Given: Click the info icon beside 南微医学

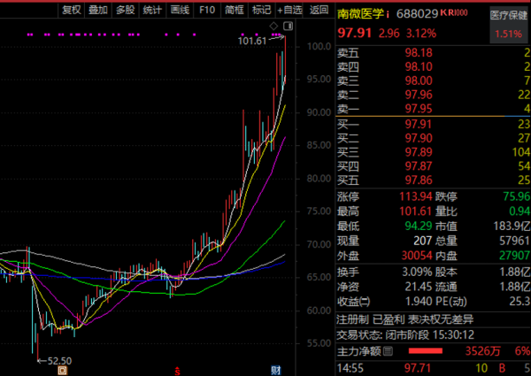Looking at the screenshot, I should click(x=388, y=15).
